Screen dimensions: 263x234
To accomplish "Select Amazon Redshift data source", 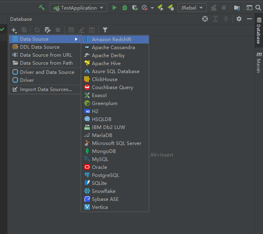I will pos(115,40).
